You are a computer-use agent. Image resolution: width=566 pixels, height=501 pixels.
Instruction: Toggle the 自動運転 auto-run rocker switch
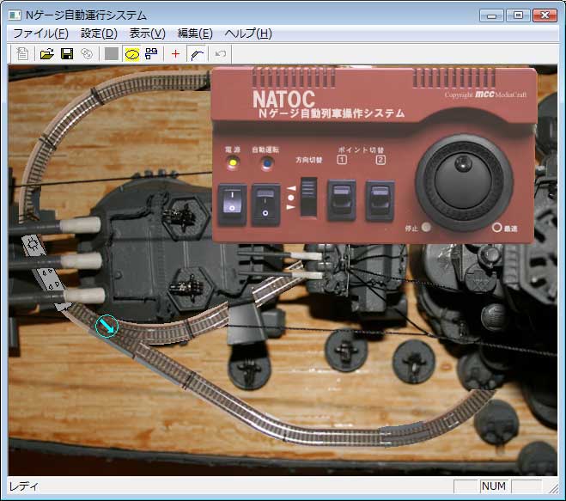[x=265, y=205]
